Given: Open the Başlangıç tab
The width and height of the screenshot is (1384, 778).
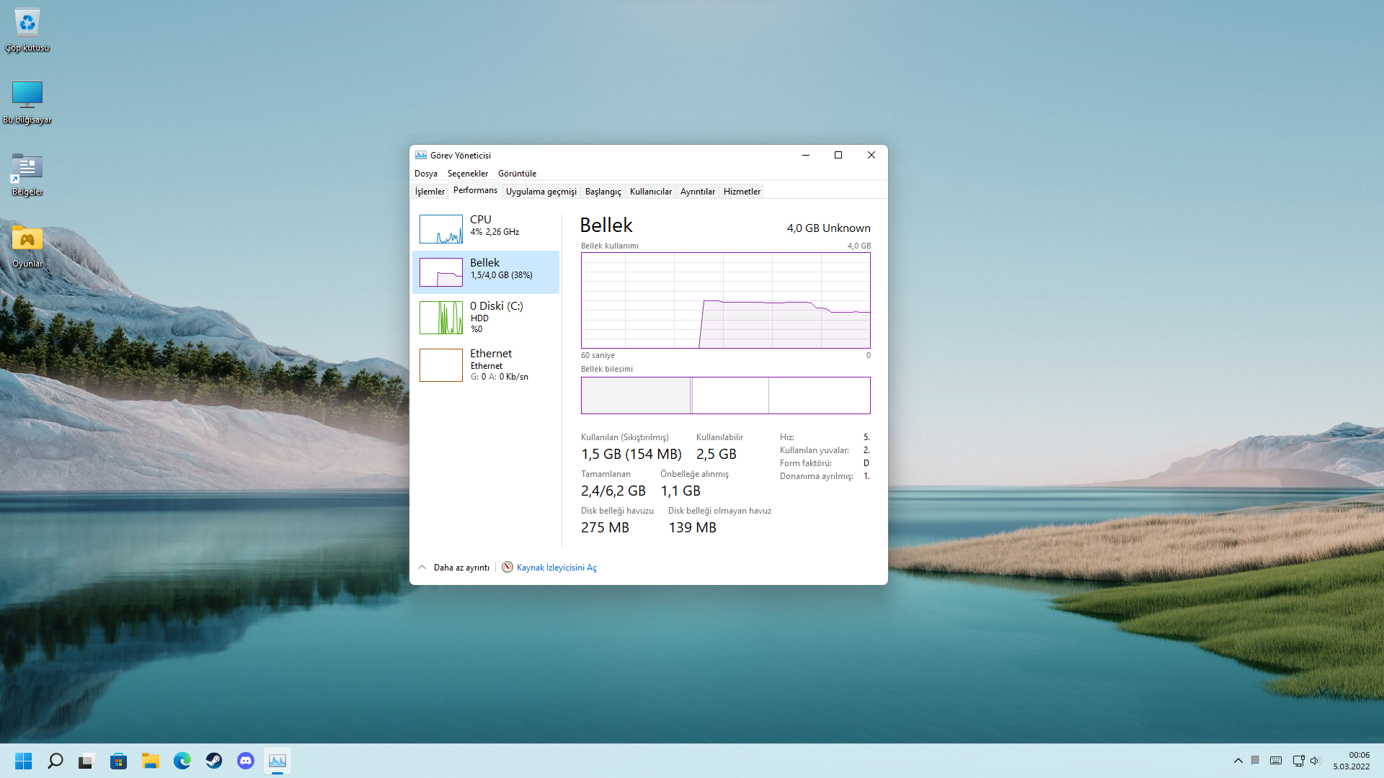Looking at the screenshot, I should [x=603, y=192].
